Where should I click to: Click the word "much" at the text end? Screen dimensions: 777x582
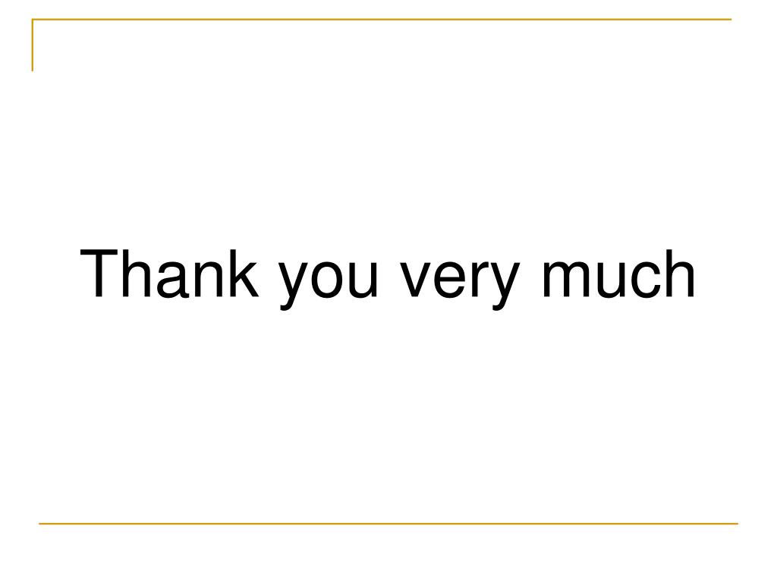point(619,273)
